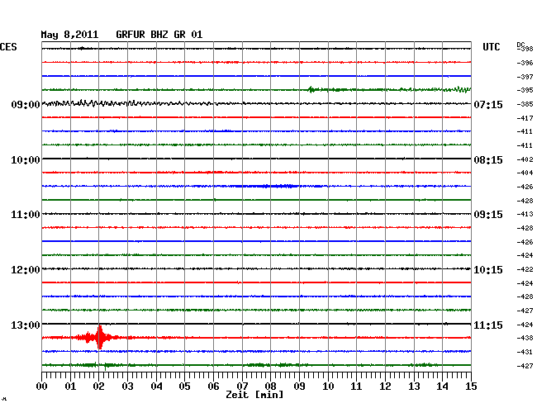Click the DC offset value '-438'
The height and width of the screenshot is (408, 537).
pyautogui.click(x=525, y=338)
